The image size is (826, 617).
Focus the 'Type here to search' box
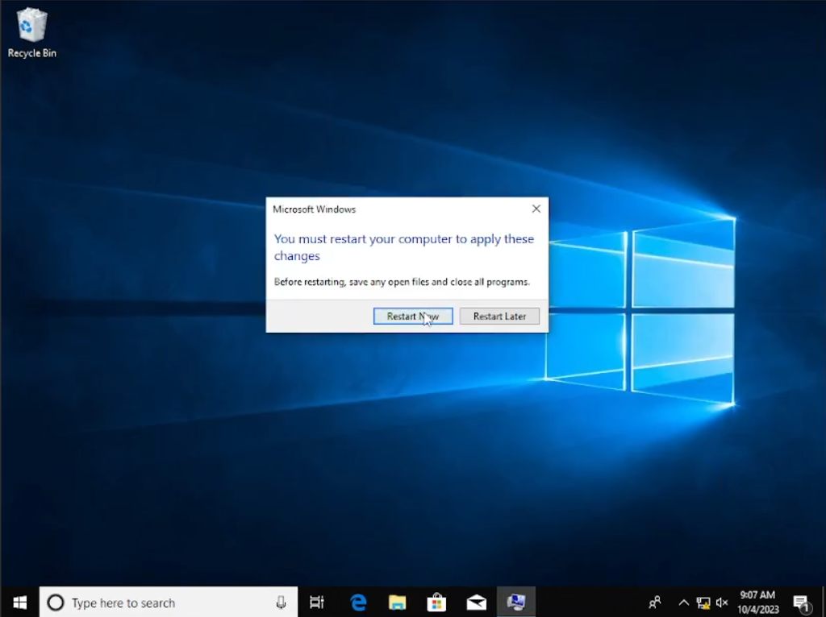pyautogui.click(x=161, y=603)
